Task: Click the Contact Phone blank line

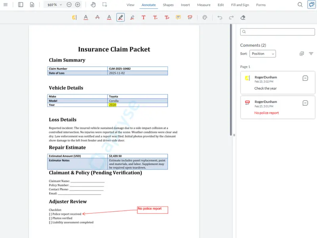Action: coord(86,190)
